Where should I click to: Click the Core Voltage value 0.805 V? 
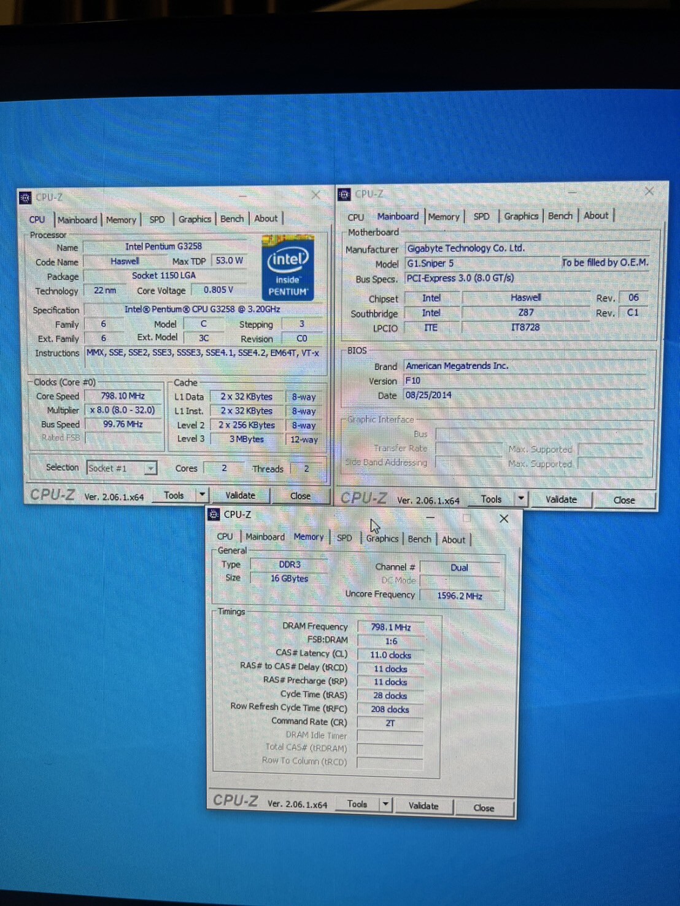[218, 290]
